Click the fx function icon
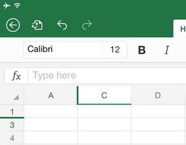Viewport: 186px width, 145px height. click(16, 76)
